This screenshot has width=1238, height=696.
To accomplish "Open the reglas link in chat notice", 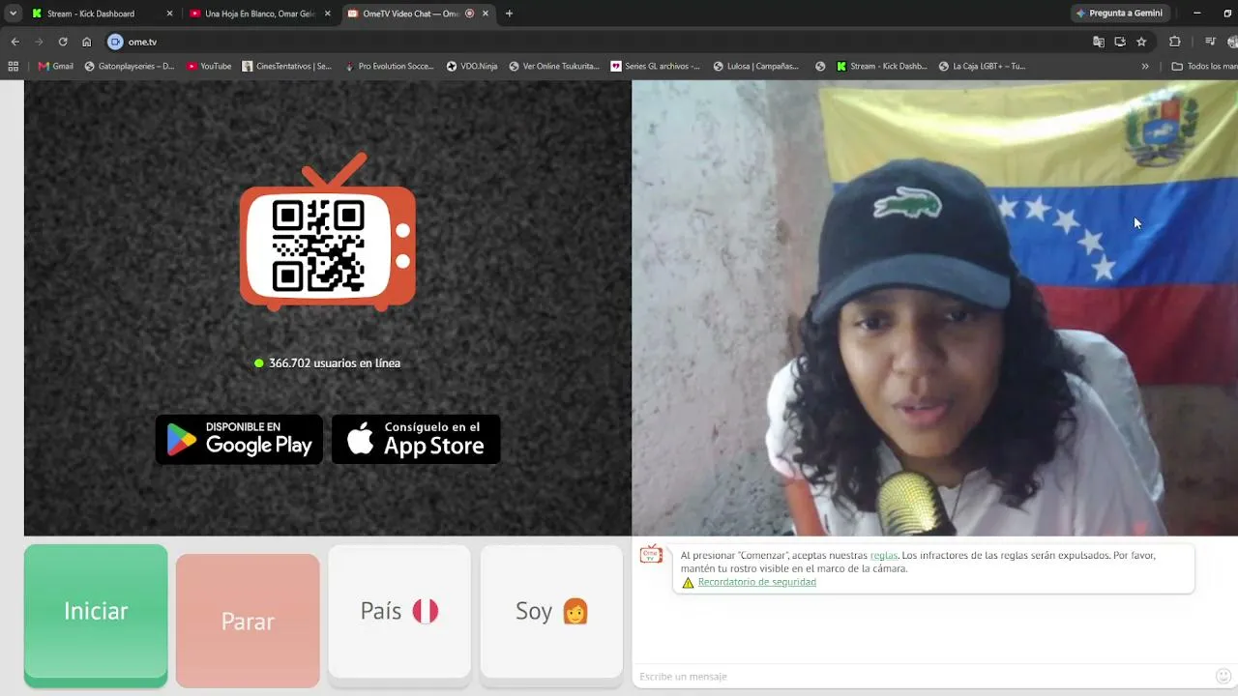I will click(884, 555).
